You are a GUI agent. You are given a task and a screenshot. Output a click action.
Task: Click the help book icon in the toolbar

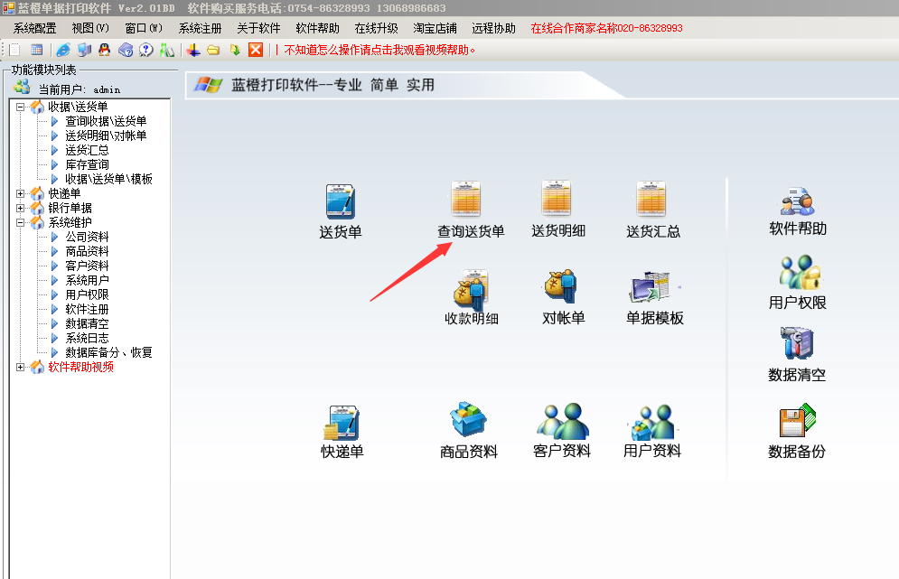click(x=126, y=50)
